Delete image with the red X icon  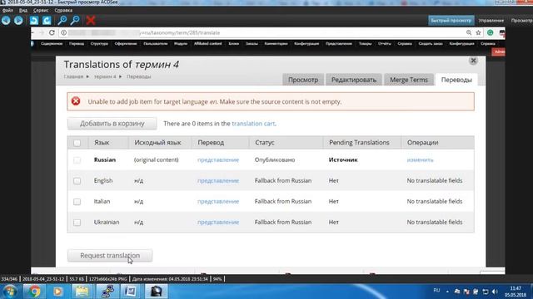[91, 20]
